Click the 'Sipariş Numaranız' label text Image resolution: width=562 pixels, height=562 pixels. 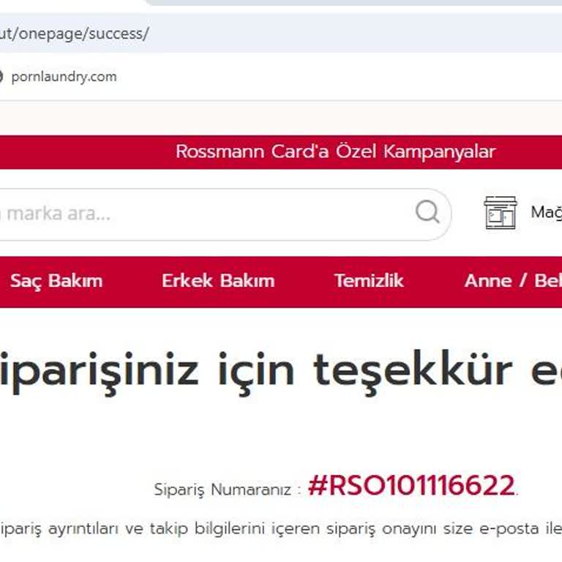[x=222, y=490]
